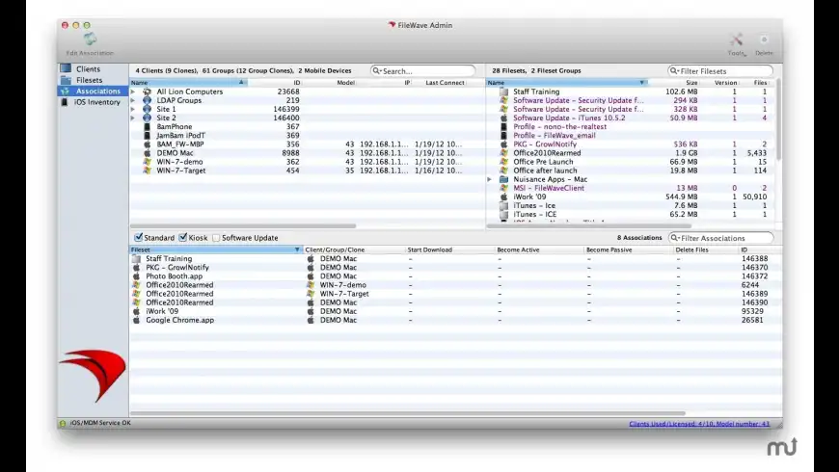
Task: Click the Office2010Rearmed Windows icon in the Filesets pane
Action: coord(503,153)
